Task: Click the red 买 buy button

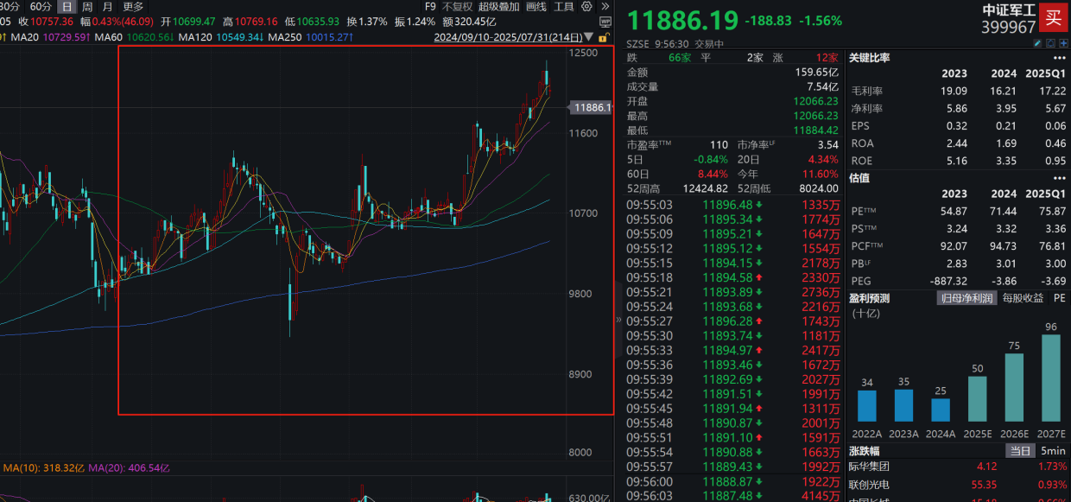Action: [1052, 16]
